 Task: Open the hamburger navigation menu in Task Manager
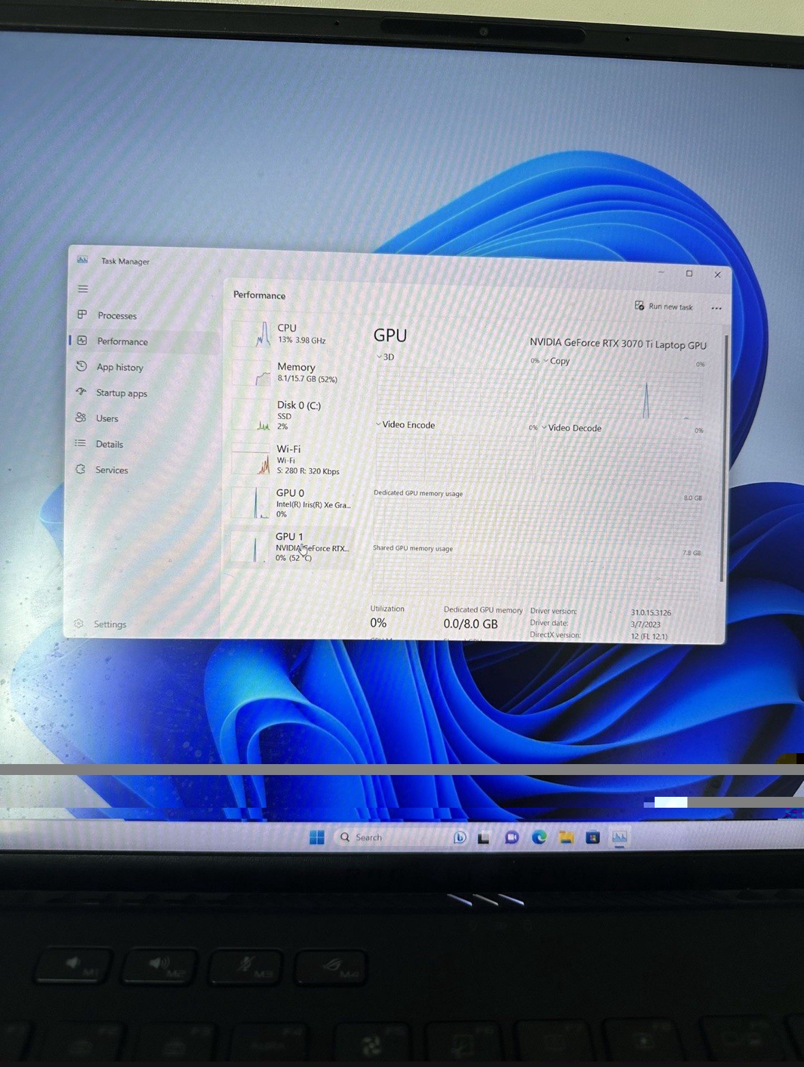[83, 289]
